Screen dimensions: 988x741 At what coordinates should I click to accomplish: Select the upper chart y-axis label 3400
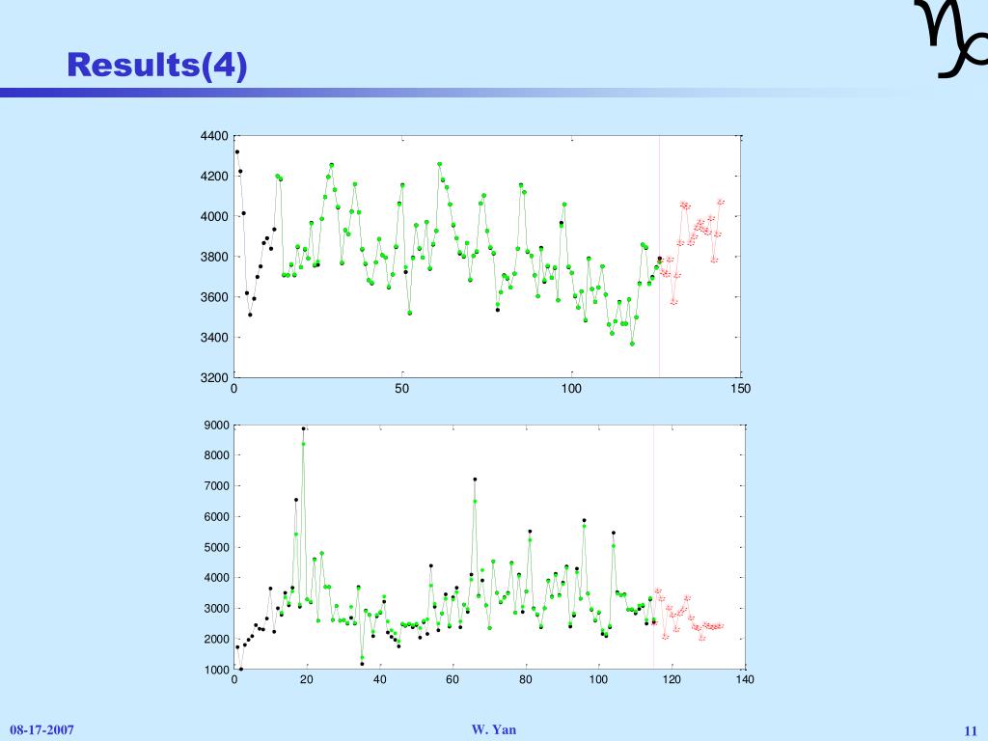214,337
